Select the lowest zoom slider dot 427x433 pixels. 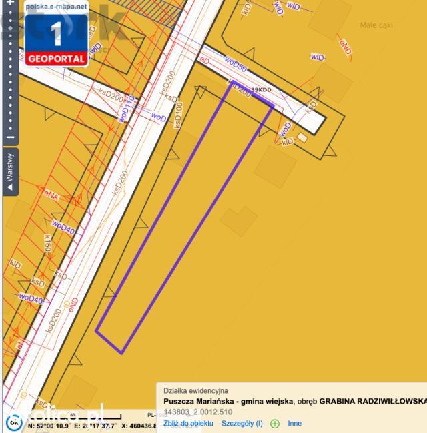click(10, 129)
